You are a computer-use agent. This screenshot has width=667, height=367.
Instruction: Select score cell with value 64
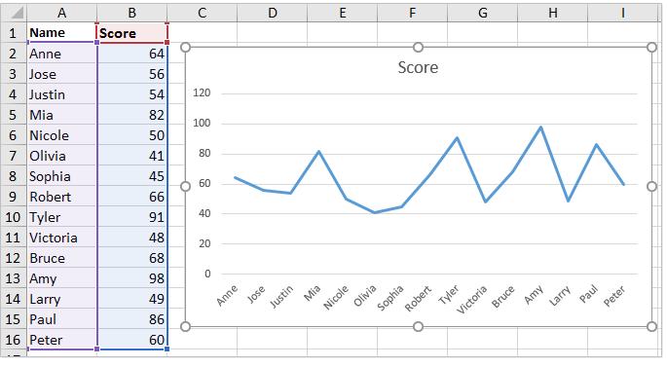click(x=132, y=54)
